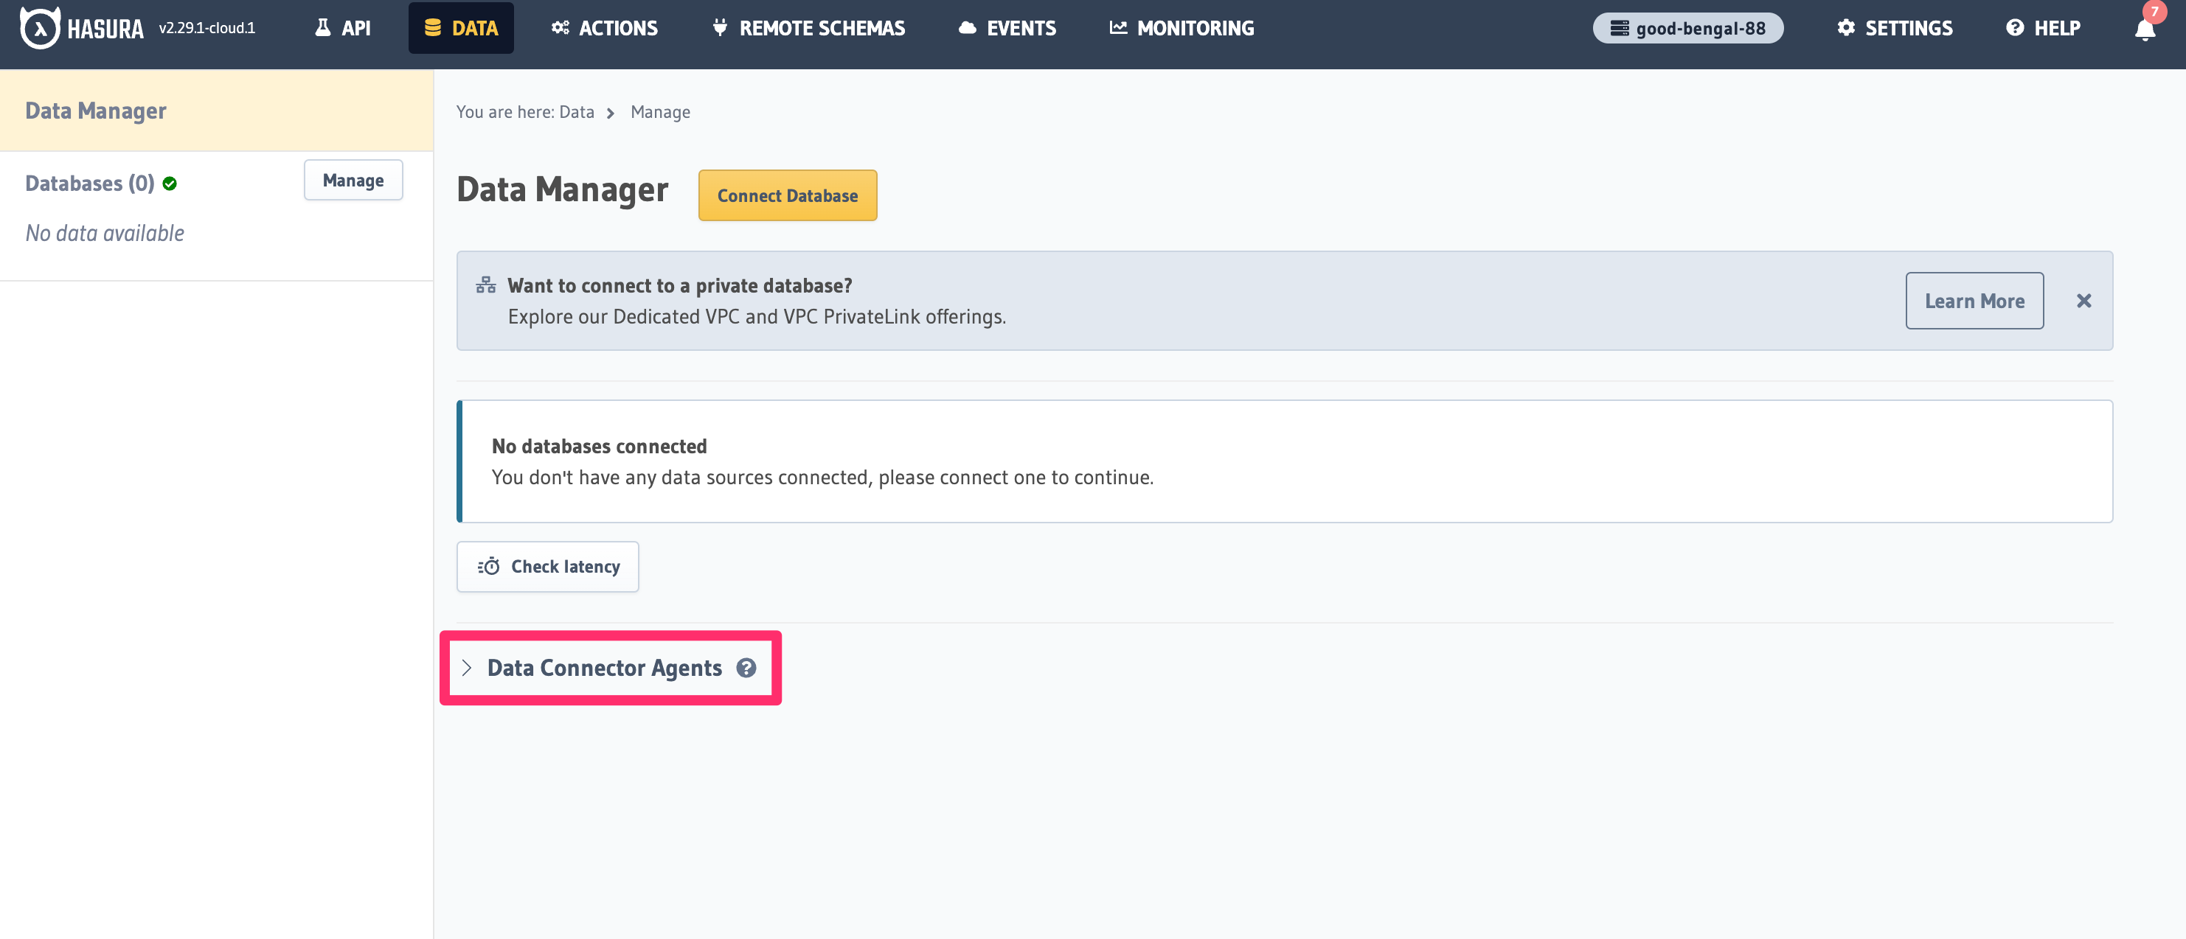
Task: Select the DATA tab
Action: click(461, 28)
